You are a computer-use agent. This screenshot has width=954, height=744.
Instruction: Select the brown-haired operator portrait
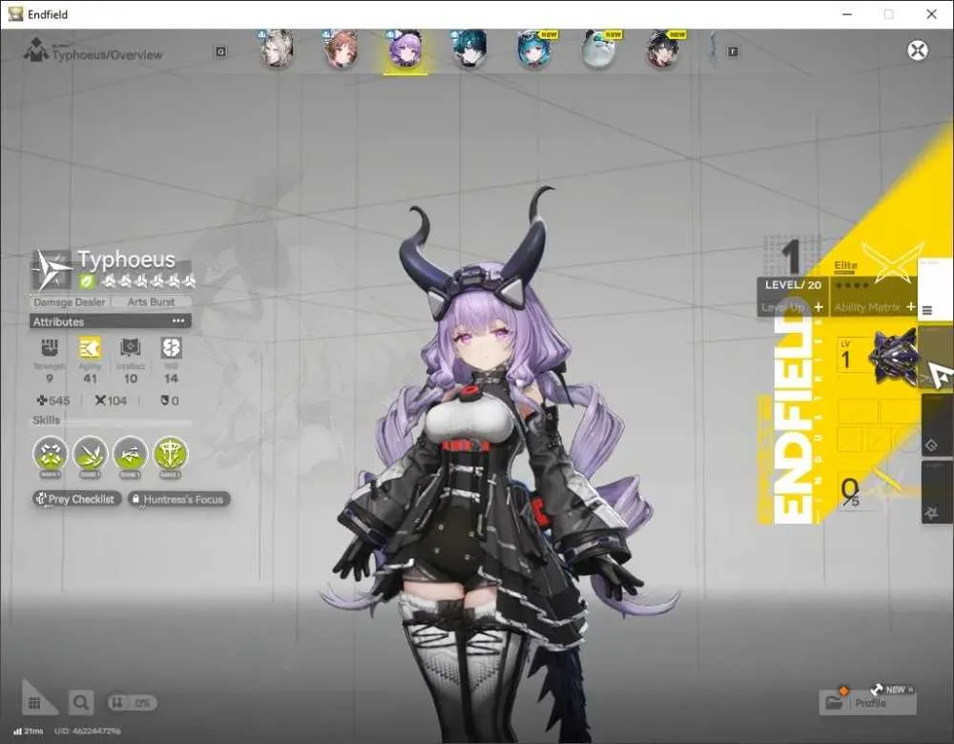point(341,49)
